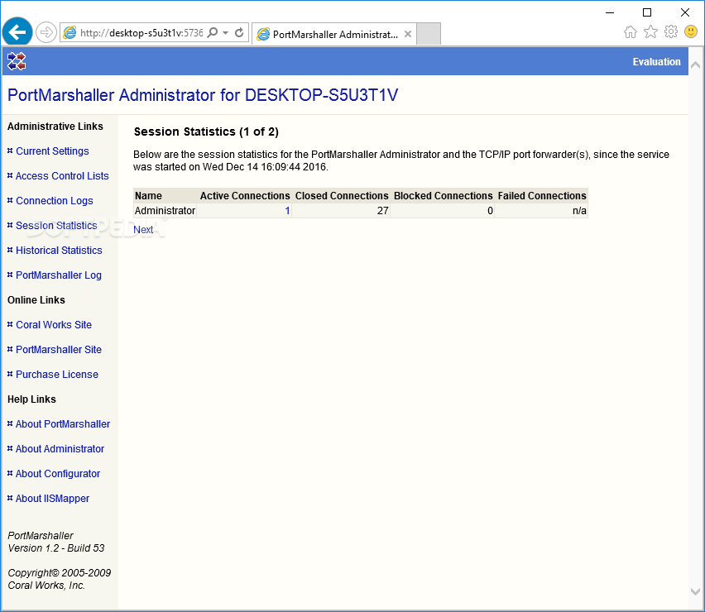705x612 pixels.
Task: Click the scrollbar down arrow
Action: [x=695, y=592]
